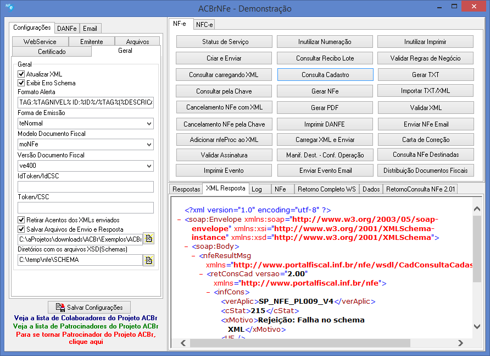The width and height of the screenshot is (490, 356).
Task: Open the Colaboradores do Projeto ACBr link
Action: [x=86, y=318]
